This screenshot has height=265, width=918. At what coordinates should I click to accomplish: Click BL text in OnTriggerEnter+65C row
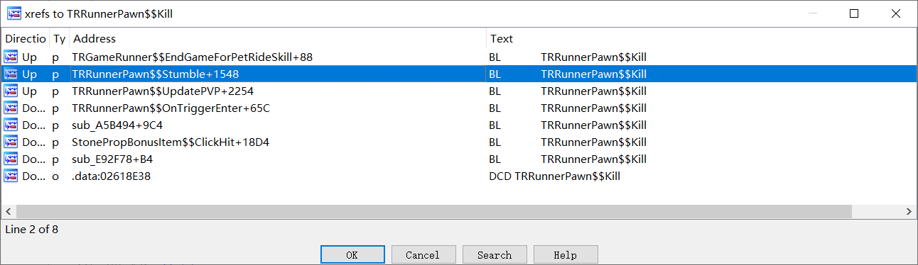[x=495, y=108]
